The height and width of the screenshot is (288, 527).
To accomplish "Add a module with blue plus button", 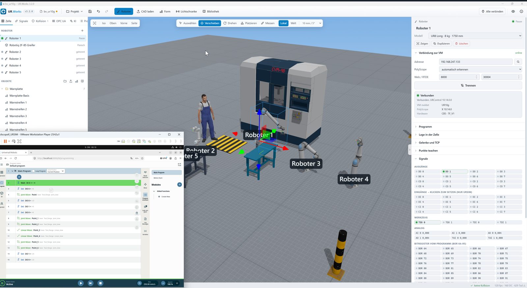I will click(x=180, y=185).
